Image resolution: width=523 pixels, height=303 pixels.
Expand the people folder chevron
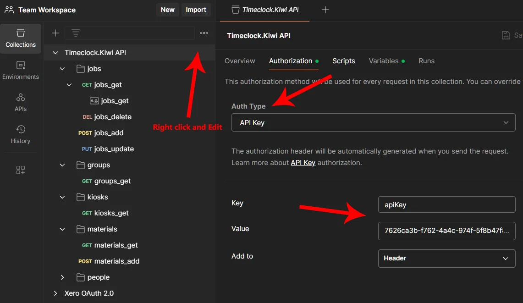point(62,277)
